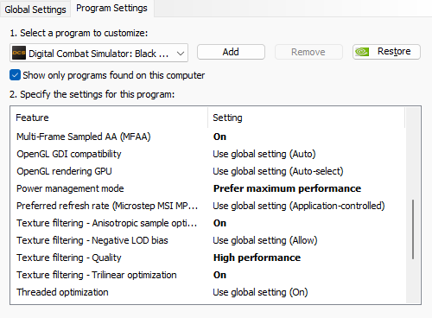This screenshot has width=432, height=318.
Task: Select Digital Combat Simulator program combo box
Action: click(x=98, y=53)
